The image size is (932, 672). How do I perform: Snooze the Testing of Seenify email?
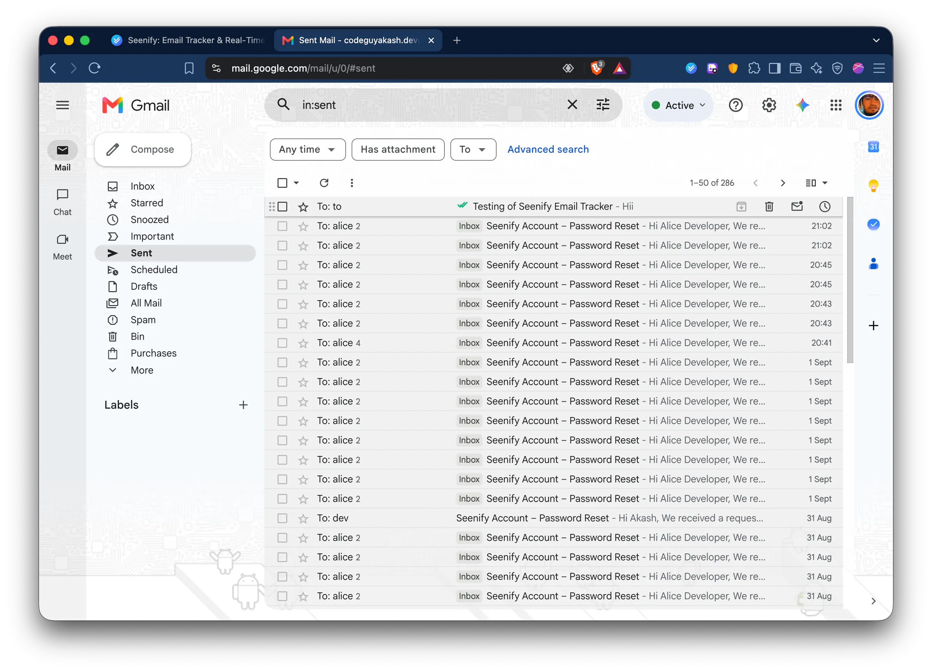[x=824, y=206]
